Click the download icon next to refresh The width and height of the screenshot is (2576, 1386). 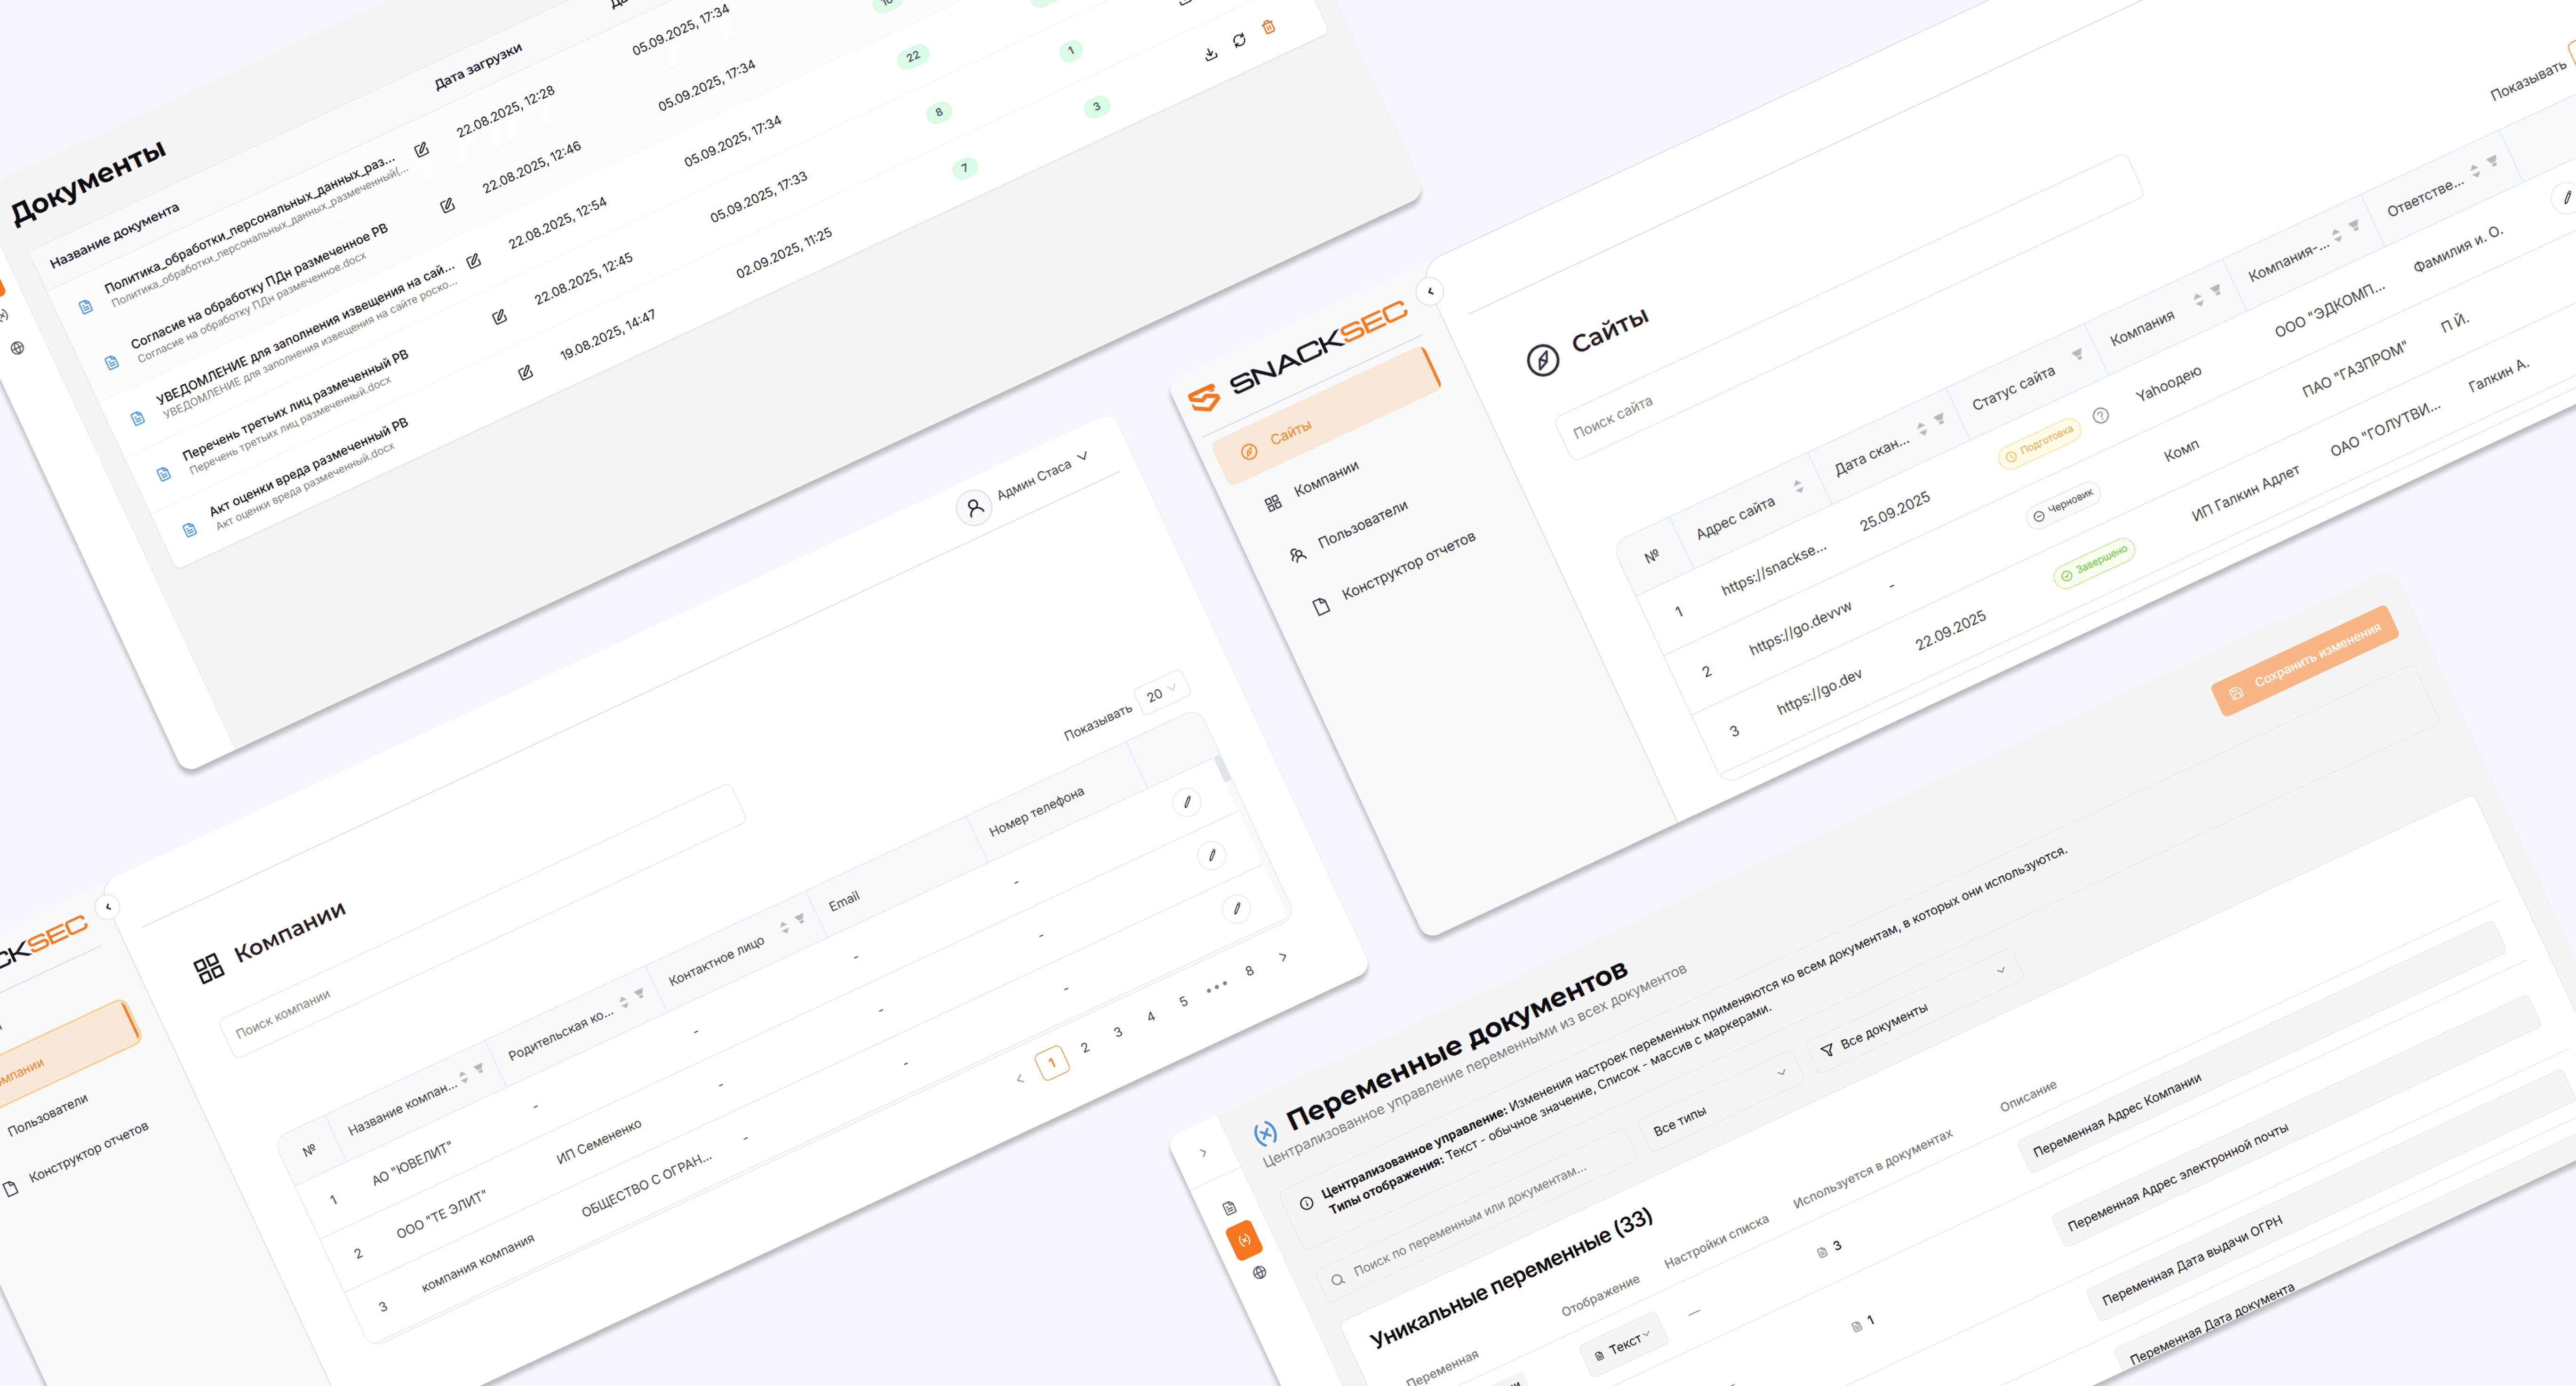pos(1210,54)
